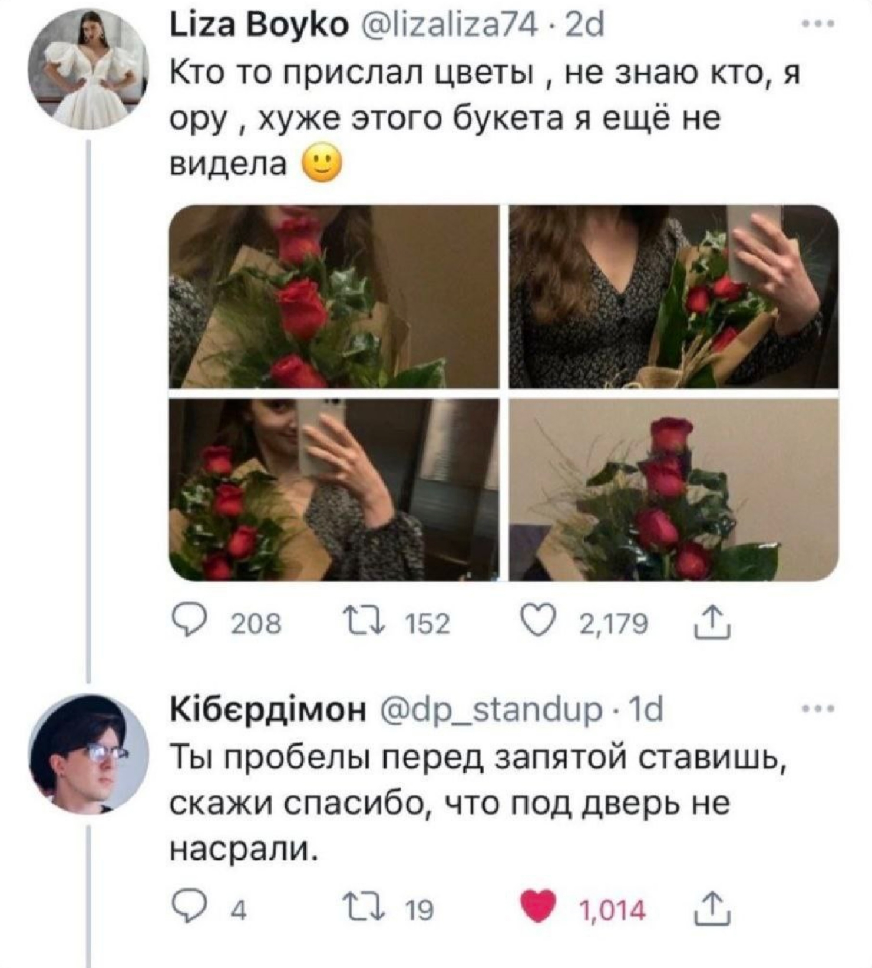Unlike Кібєрдімон's reply with red heart
Screen dimensions: 872x968
coord(539,908)
